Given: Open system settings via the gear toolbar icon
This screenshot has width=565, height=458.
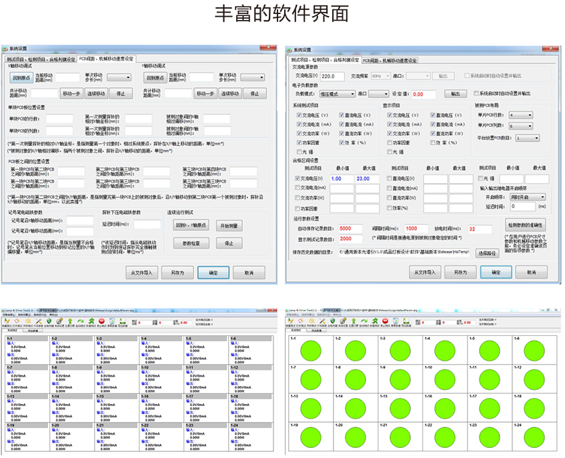Looking at the screenshot, I should coord(59,322).
